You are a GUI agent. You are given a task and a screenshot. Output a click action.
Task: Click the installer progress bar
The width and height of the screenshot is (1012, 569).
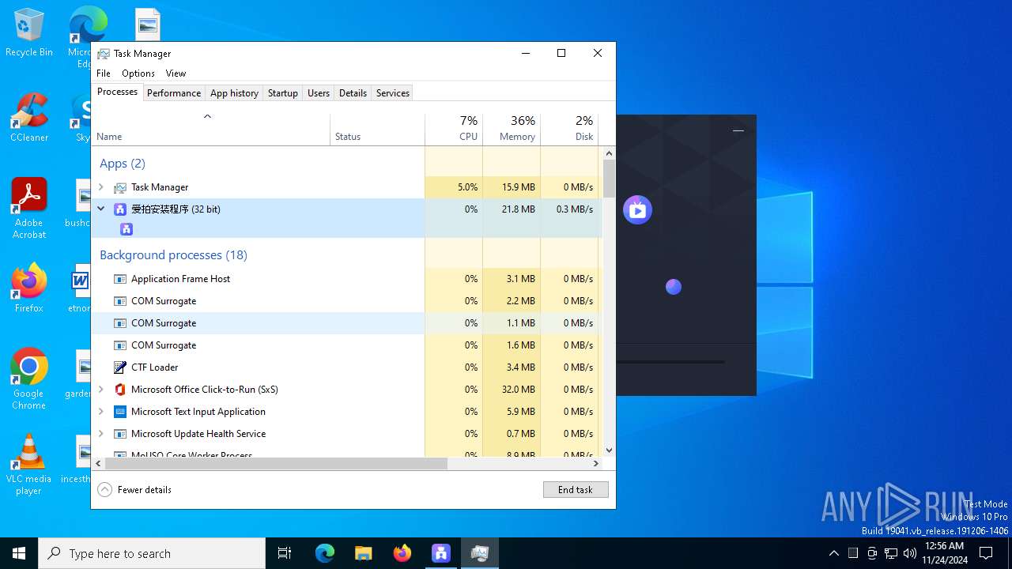[x=670, y=362]
